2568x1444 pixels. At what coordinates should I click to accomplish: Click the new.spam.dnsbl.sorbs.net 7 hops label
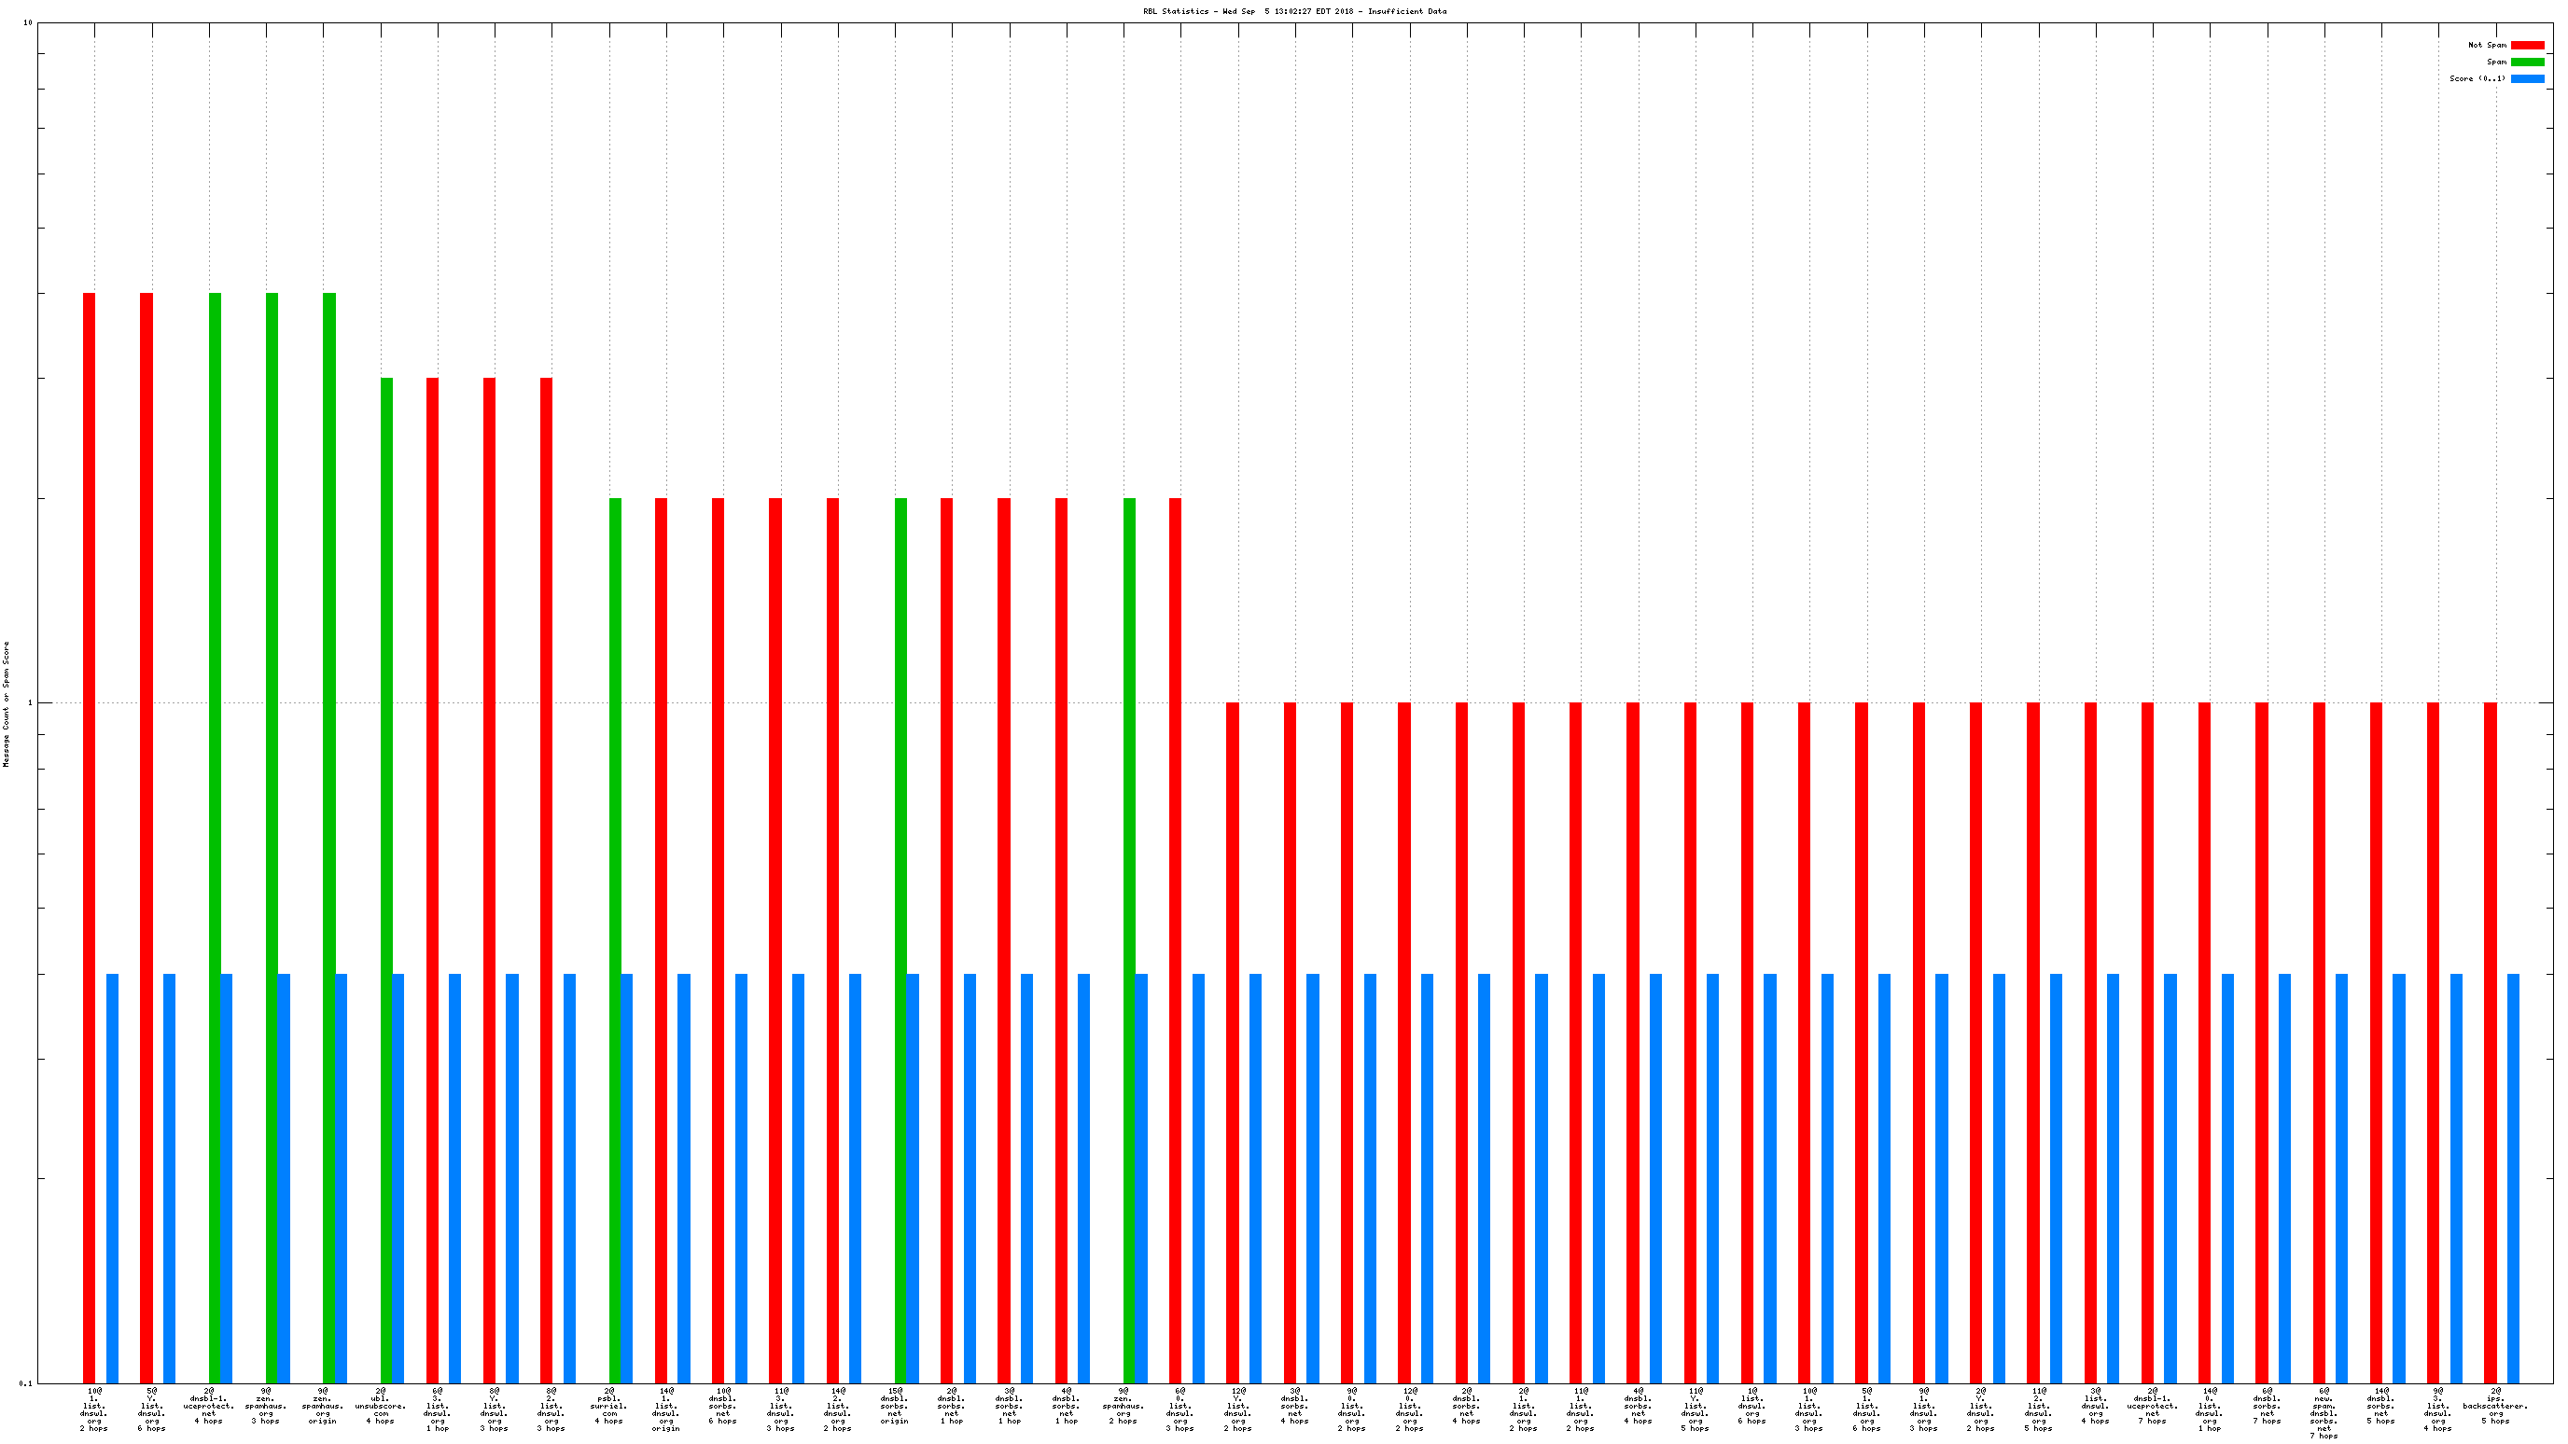coord(2324,1412)
